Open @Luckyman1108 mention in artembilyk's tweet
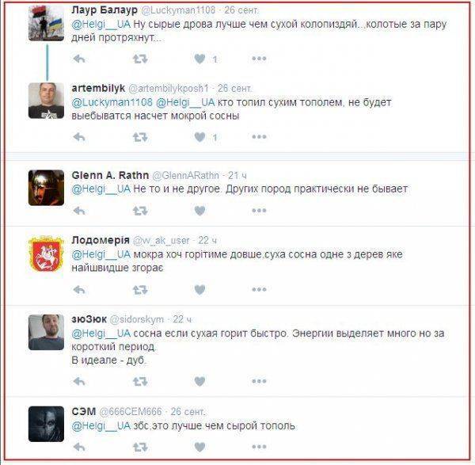Screen dimensions: 475x465 pos(112,102)
